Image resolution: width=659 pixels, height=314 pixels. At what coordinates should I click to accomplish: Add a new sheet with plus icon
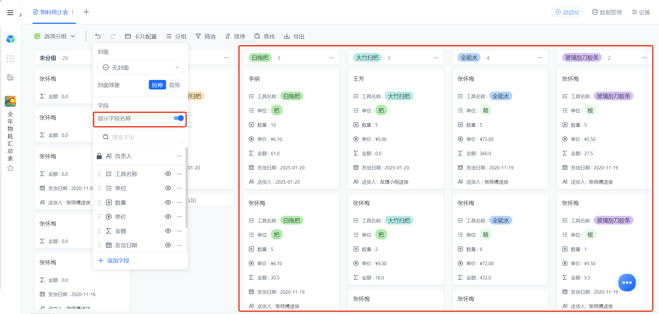tap(86, 12)
